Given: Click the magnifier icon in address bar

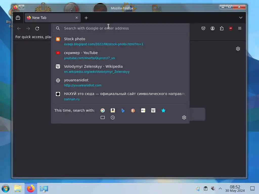Looking at the screenshot, I should 58,28.
